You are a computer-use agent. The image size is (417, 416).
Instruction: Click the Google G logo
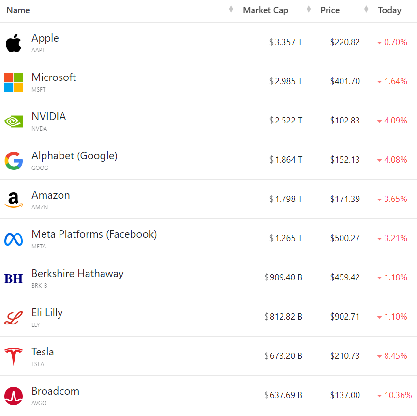pyautogui.click(x=14, y=160)
